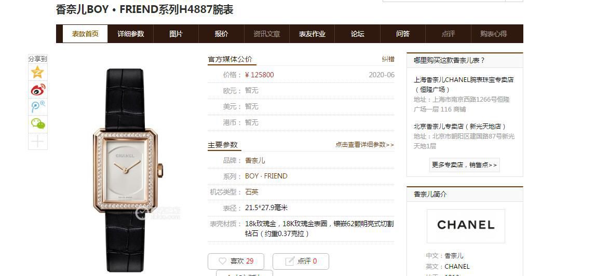Open 北京香奈儿专卖店 store link
Image resolution: width=609 pixels, height=276 pixels.
coord(459,126)
